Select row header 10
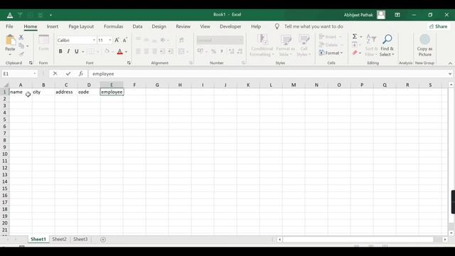 click(5, 154)
